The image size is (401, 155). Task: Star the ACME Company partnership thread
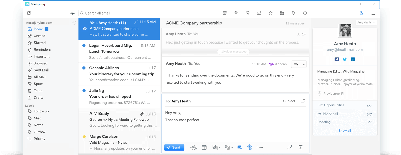coord(270,13)
